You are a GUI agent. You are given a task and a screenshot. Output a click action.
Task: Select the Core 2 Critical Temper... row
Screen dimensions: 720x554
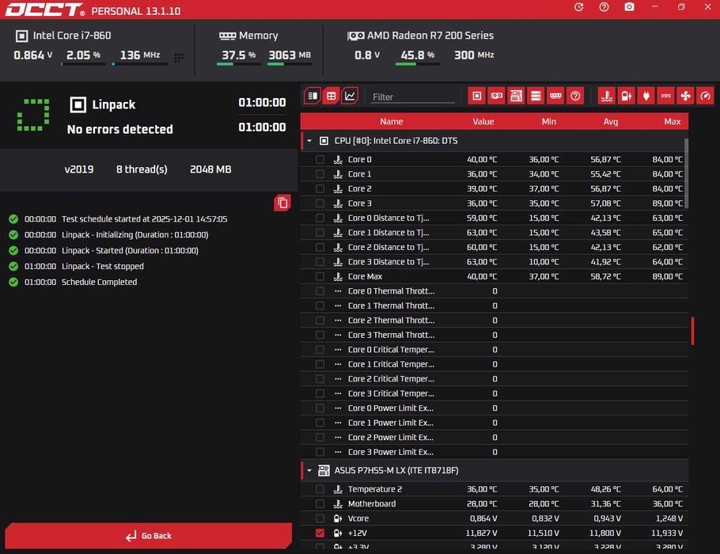tap(494, 379)
